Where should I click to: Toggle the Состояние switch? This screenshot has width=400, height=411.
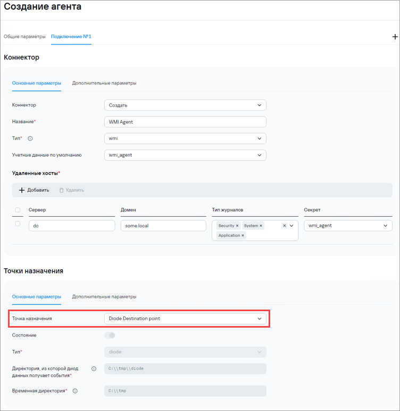(x=110, y=335)
